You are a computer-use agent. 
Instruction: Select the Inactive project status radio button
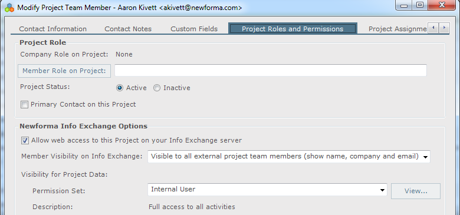pyautogui.click(x=157, y=88)
